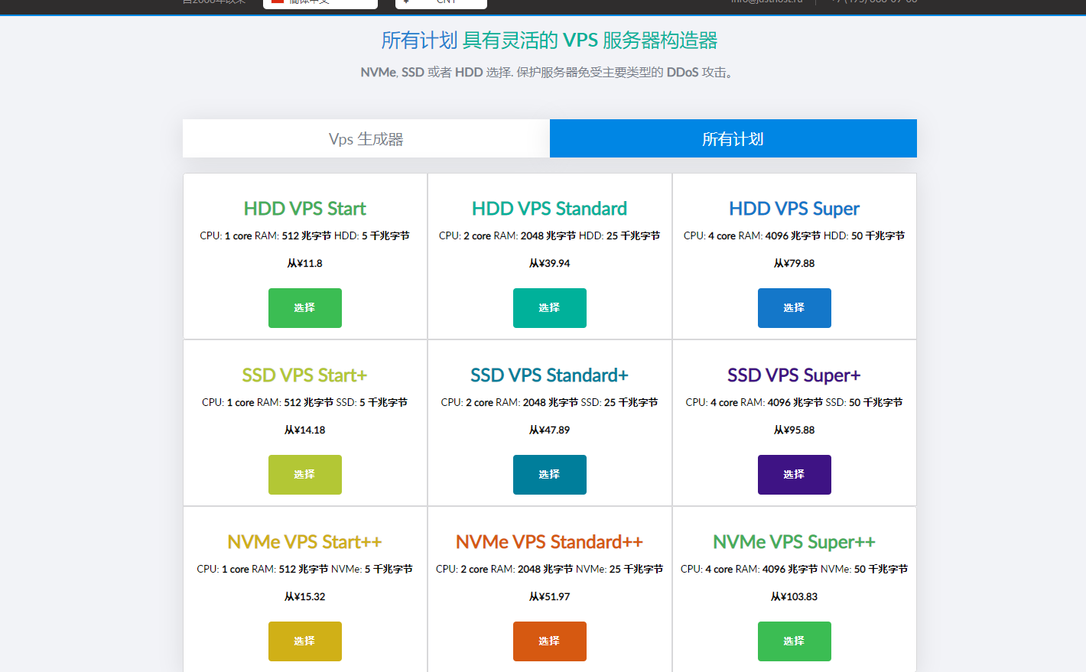Switch to the Vps 生成器 tab
Viewport: 1086px width, 672px height.
366,139
